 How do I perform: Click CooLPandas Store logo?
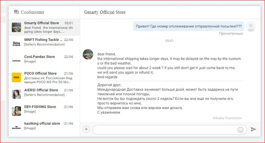click(x=16, y=61)
